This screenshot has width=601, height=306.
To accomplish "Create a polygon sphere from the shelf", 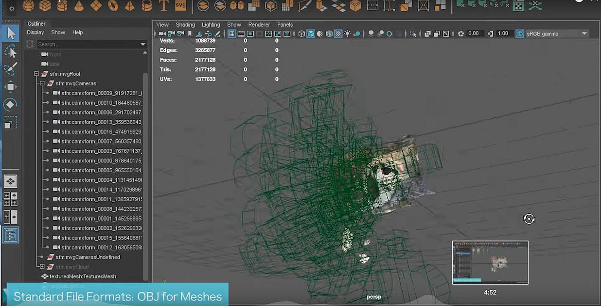I will (x=29, y=5).
